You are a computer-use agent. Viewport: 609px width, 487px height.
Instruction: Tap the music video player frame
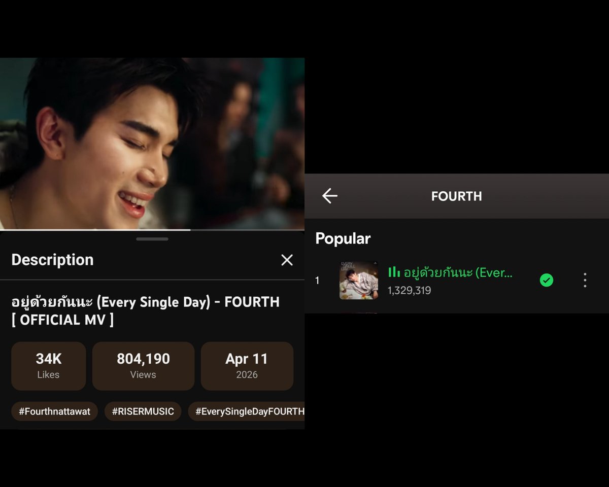(152, 144)
